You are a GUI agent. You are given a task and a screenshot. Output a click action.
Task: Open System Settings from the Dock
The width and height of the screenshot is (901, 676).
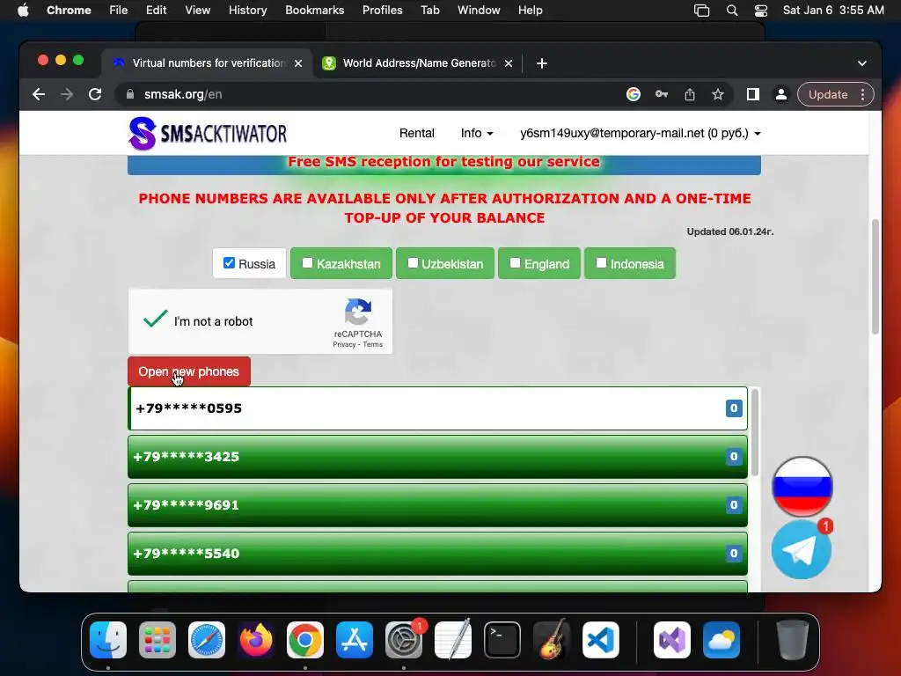(403, 640)
